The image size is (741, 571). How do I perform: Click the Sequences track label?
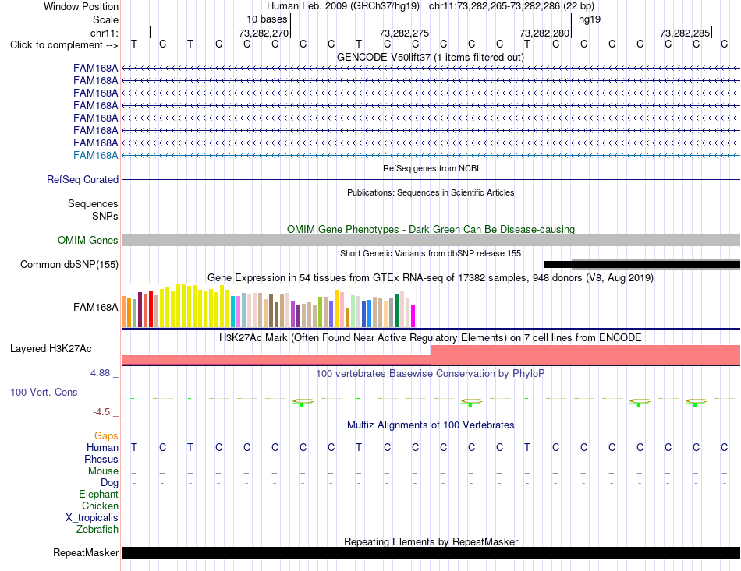pos(93,203)
